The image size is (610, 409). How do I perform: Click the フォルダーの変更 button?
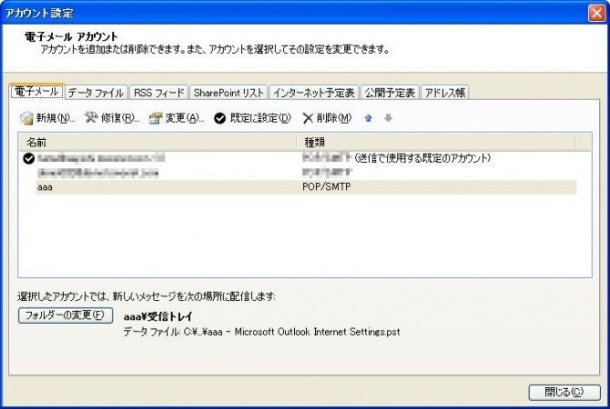point(65,316)
